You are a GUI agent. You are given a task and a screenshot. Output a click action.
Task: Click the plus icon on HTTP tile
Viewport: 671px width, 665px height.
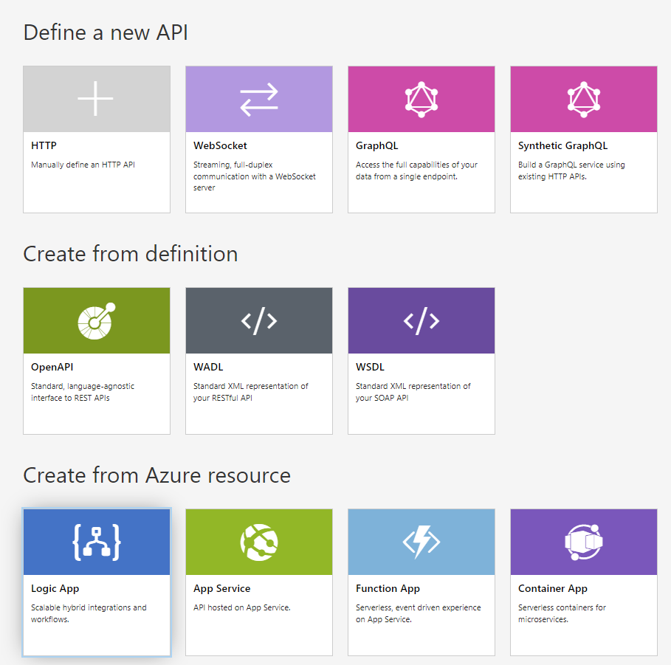[95, 98]
